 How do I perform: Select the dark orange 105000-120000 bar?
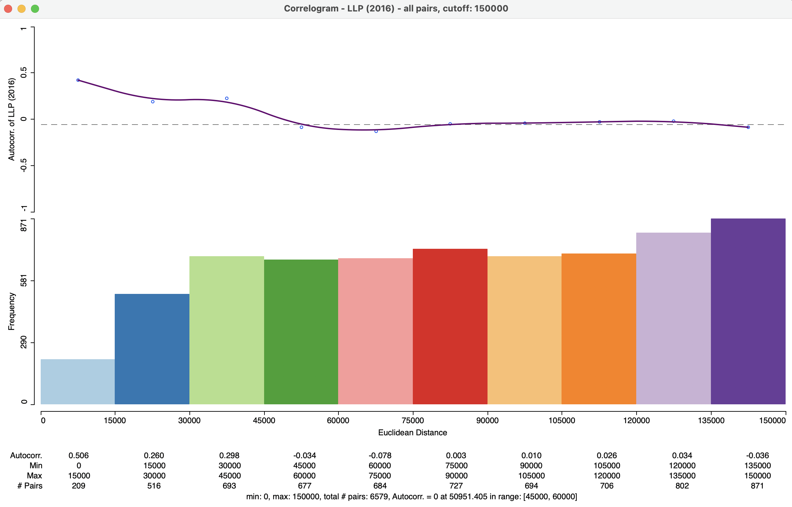coord(599,329)
